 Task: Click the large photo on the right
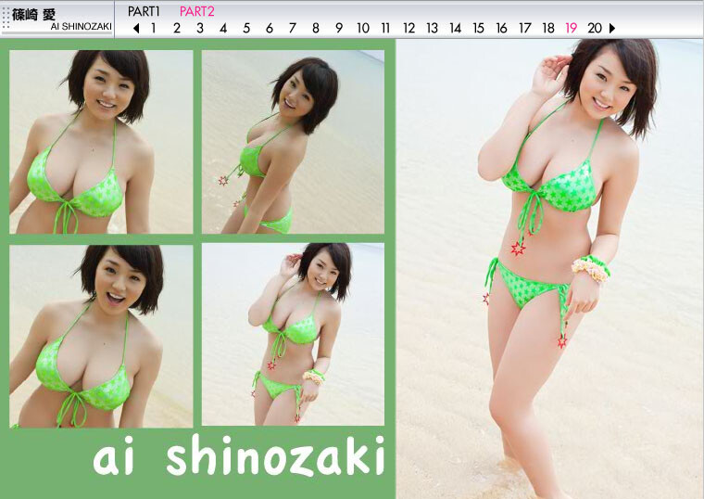(x=549, y=269)
